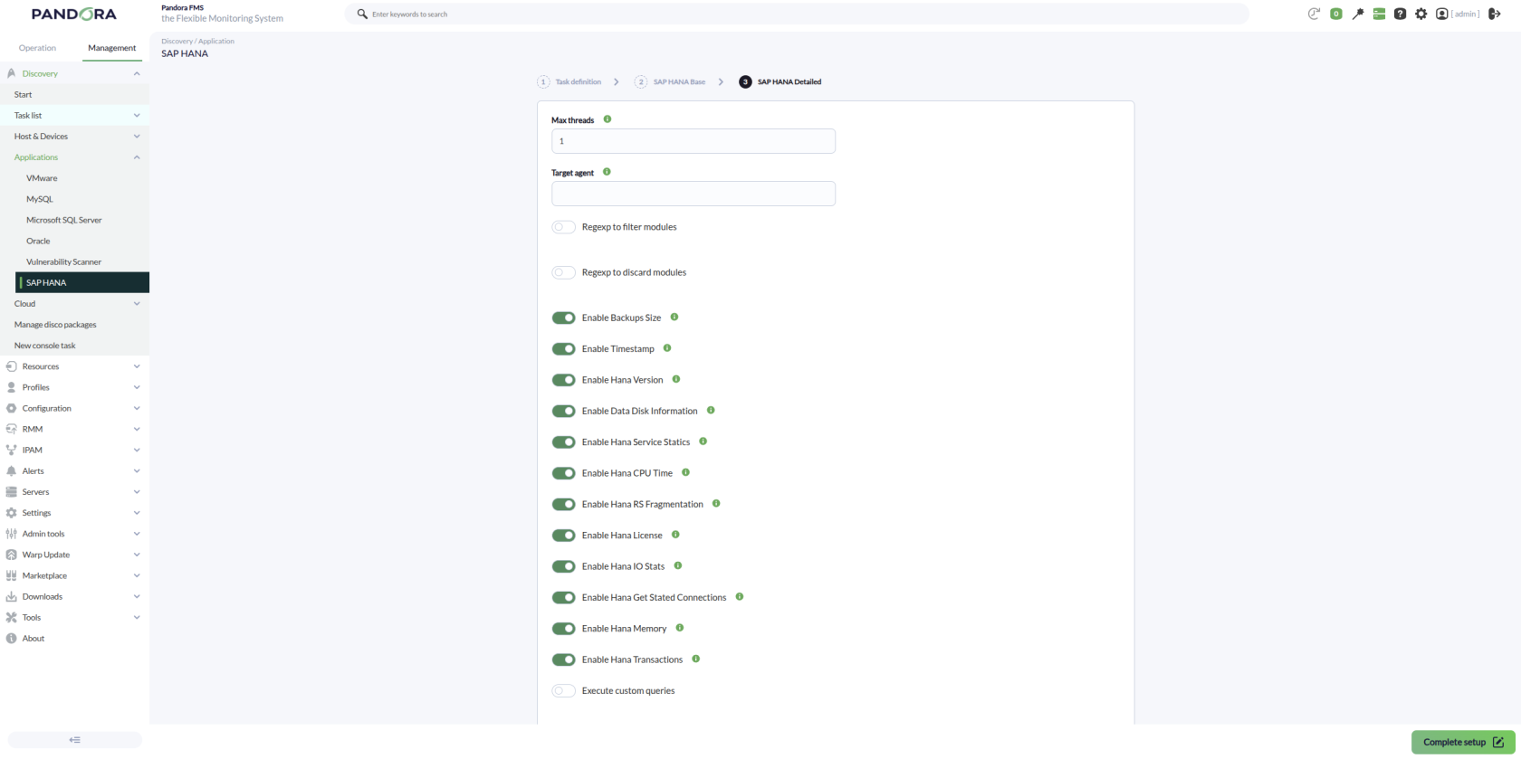This screenshot has height=759, width=1521.
Task: Show info for Enable Hana RS Fragmentation
Action: (x=716, y=504)
